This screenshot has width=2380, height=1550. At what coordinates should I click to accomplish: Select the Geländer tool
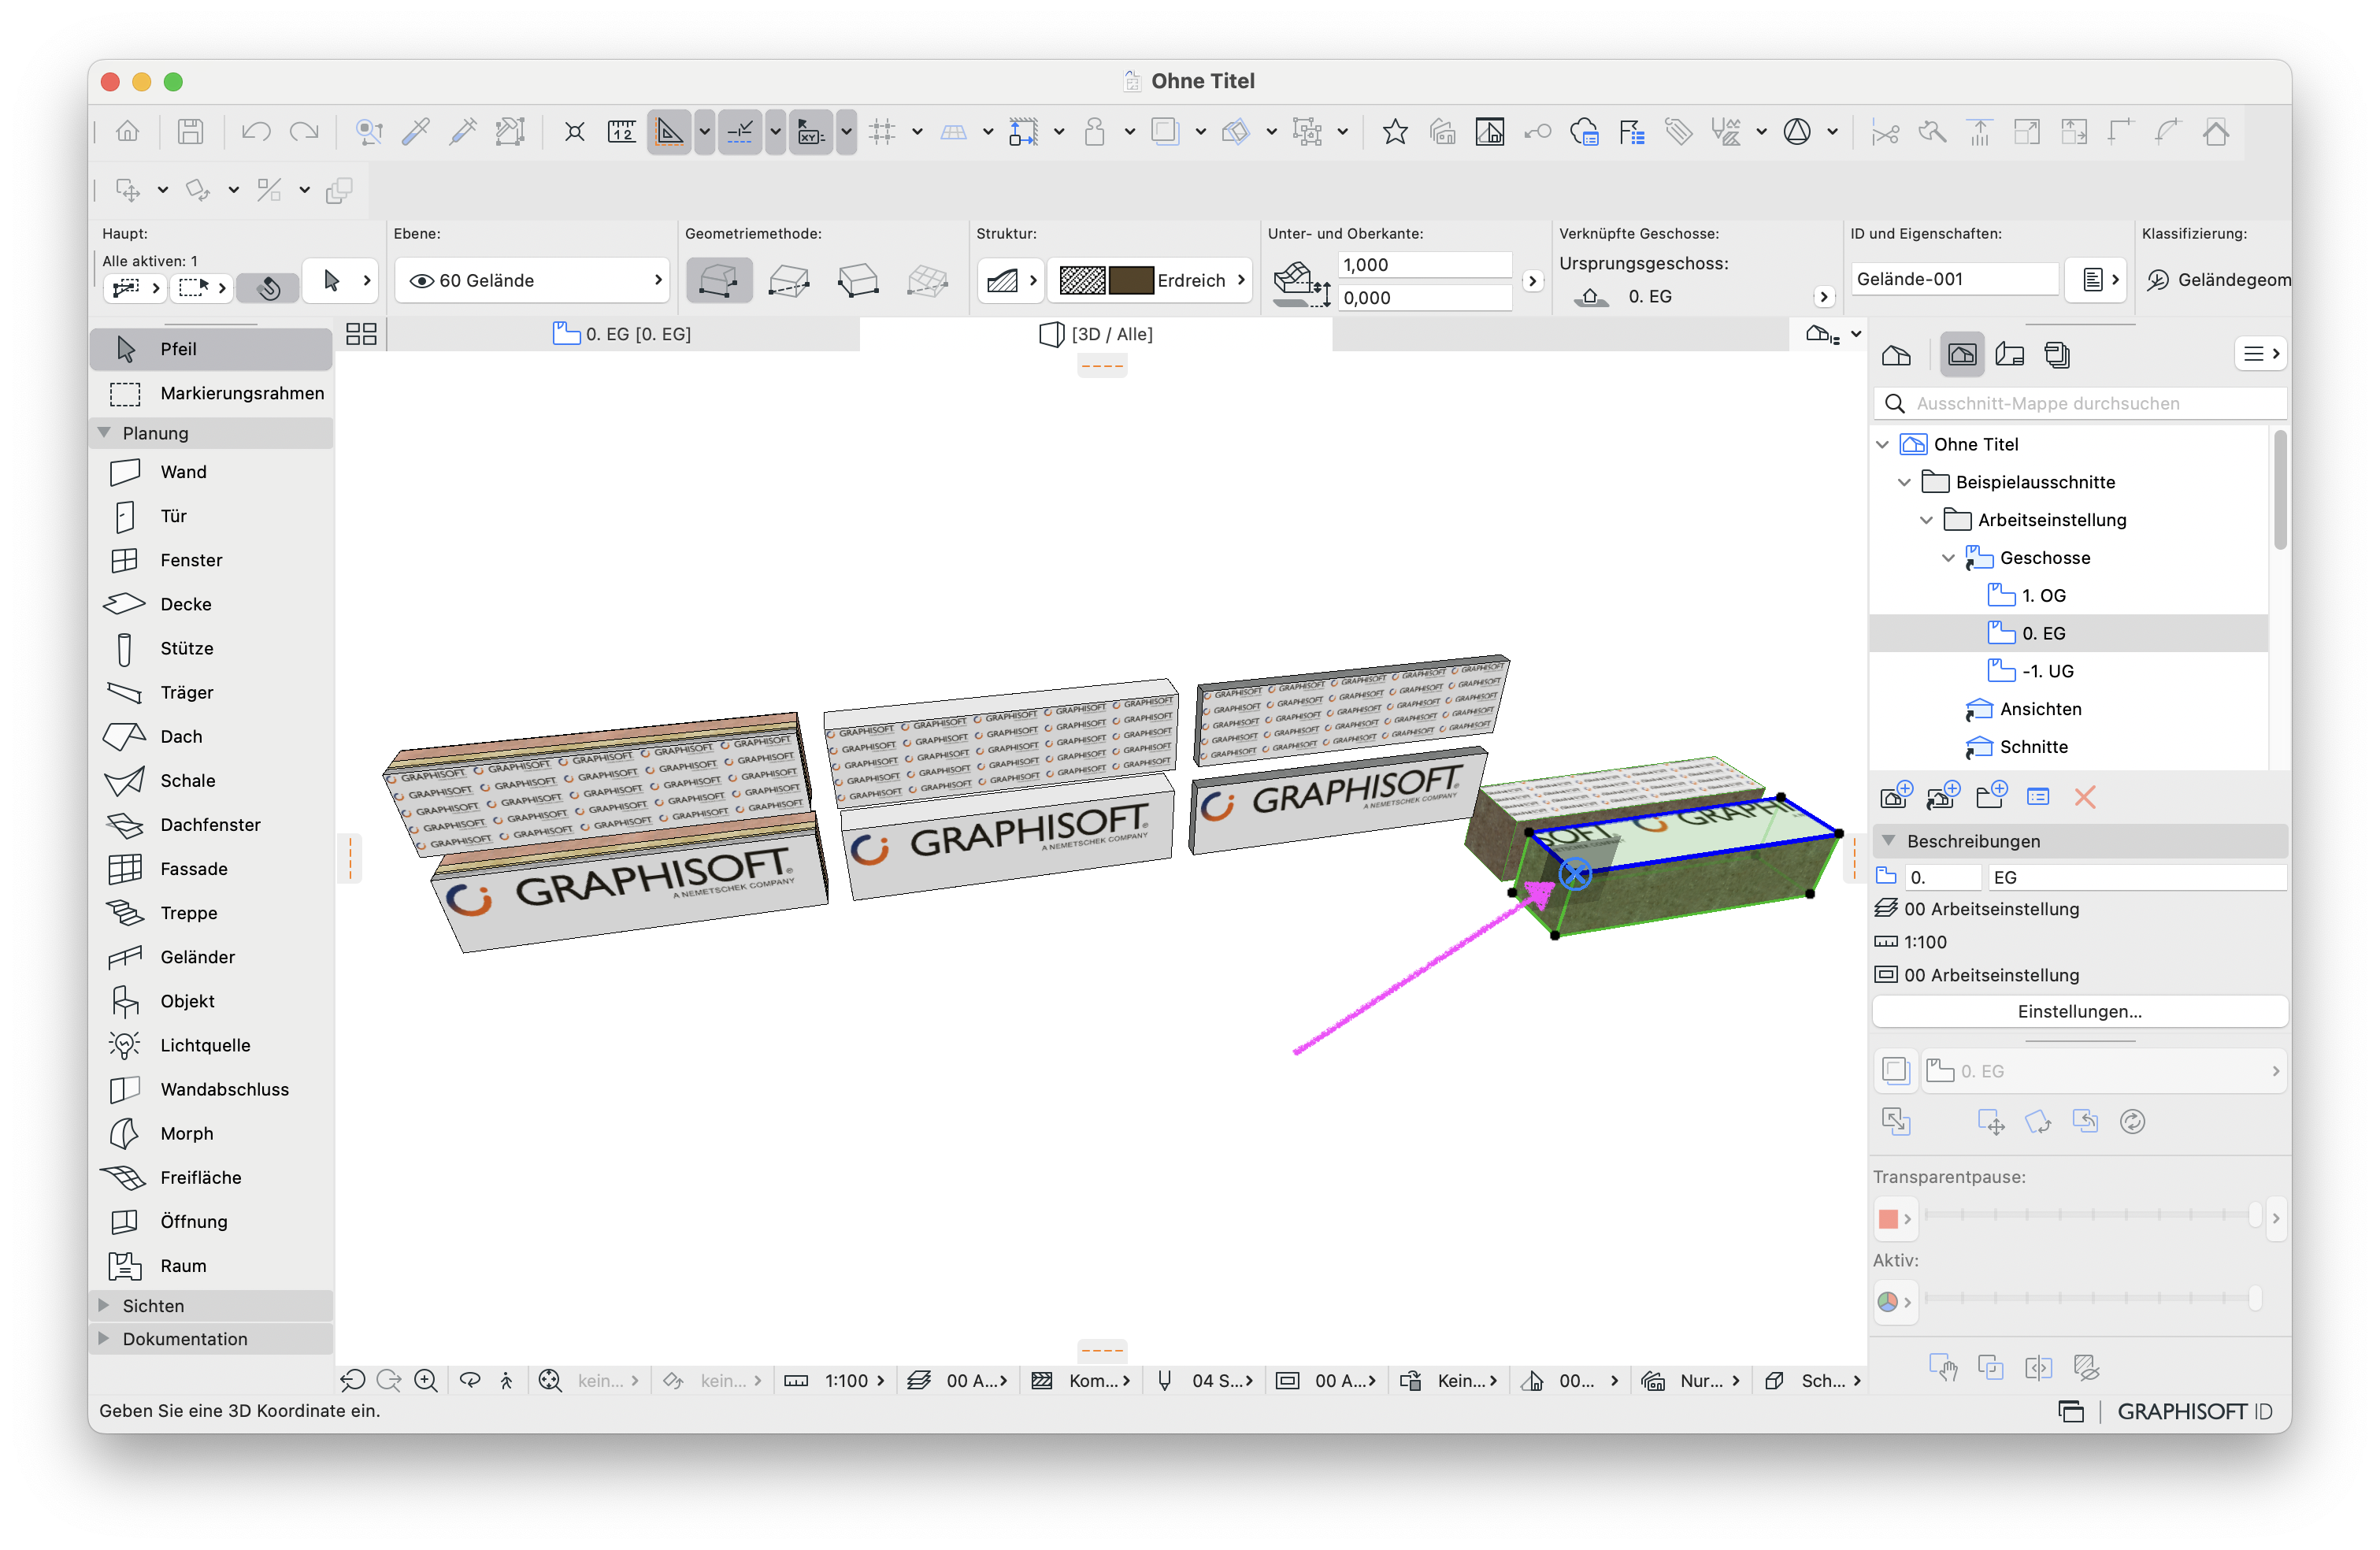click(x=210, y=957)
